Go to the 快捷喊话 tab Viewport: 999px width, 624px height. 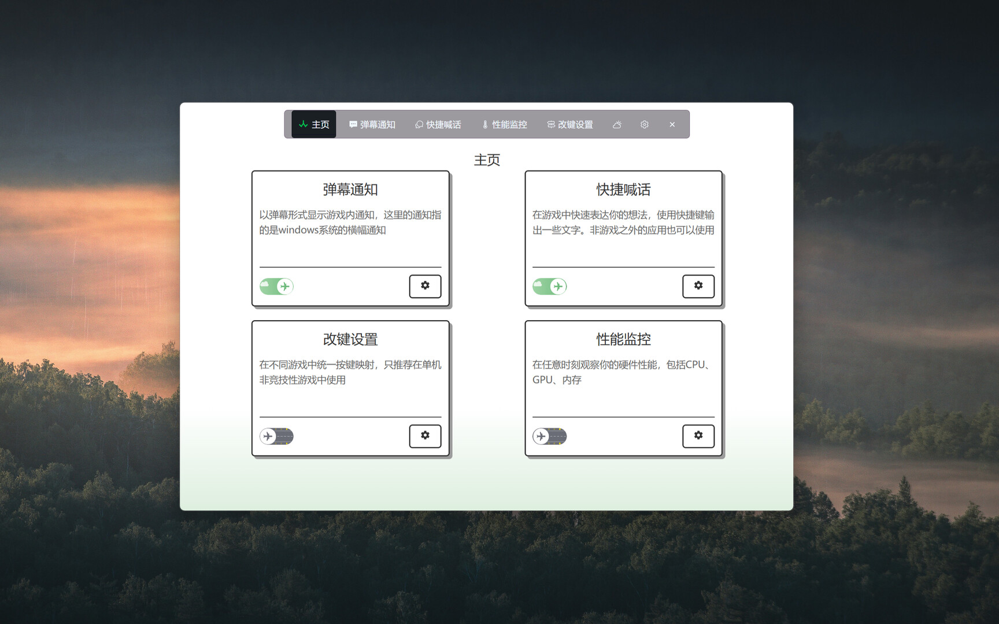[438, 125]
